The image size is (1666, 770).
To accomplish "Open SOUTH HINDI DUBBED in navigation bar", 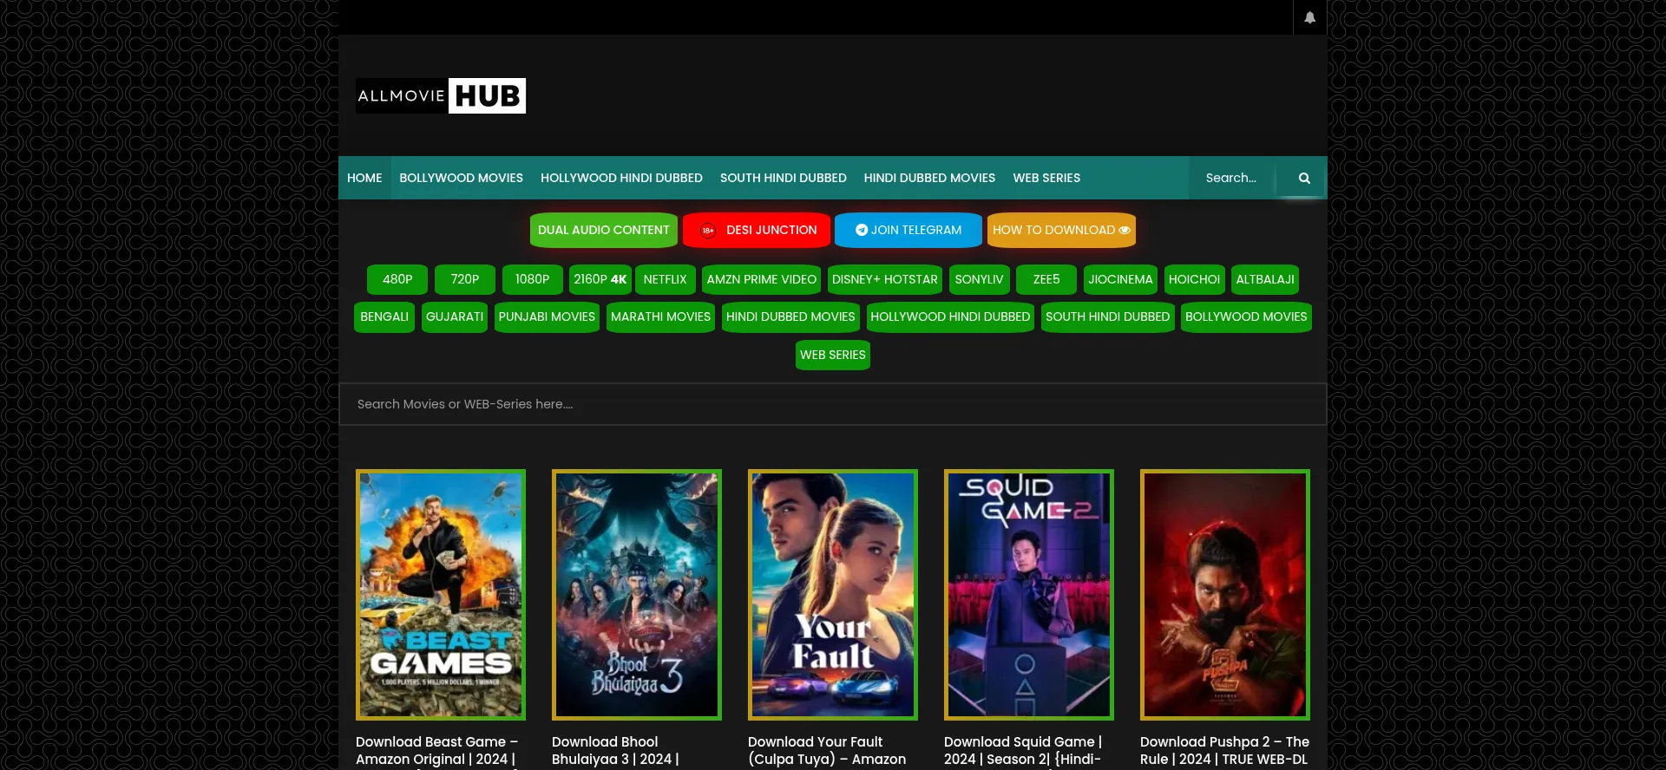I will [783, 178].
